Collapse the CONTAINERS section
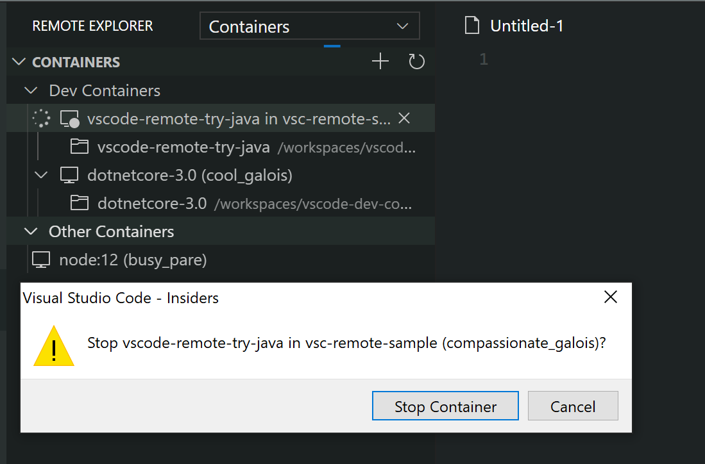 [17, 62]
